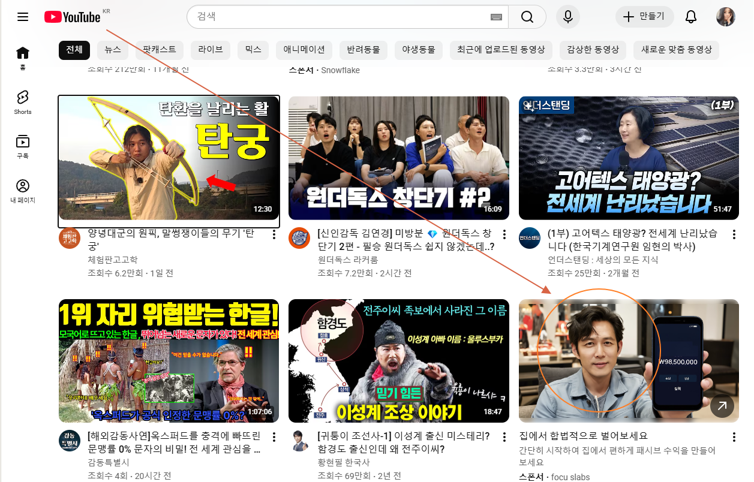Open 감동특별시 channel name link
The width and height of the screenshot is (754, 482).
pos(108,463)
